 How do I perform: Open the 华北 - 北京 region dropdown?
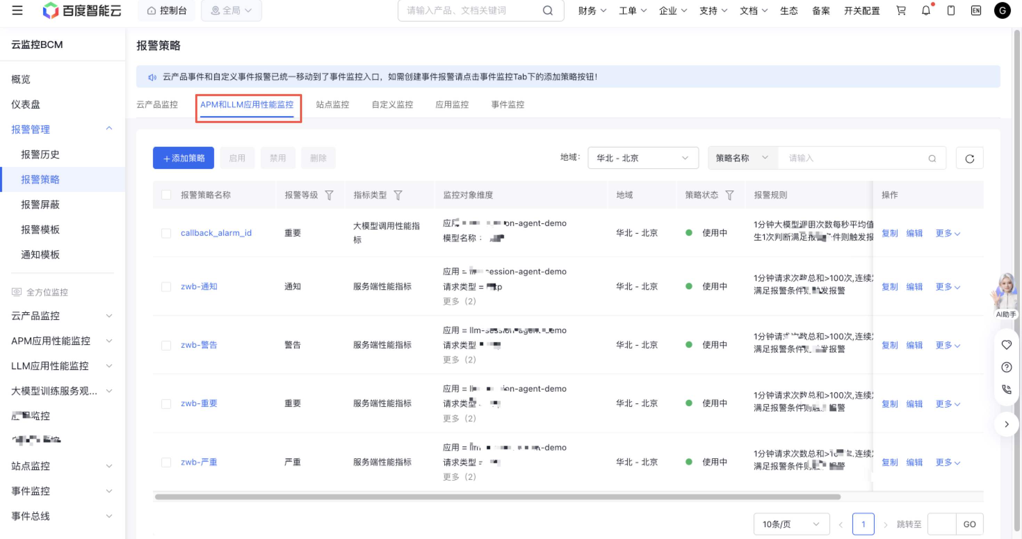pyautogui.click(x=643, y=158)
